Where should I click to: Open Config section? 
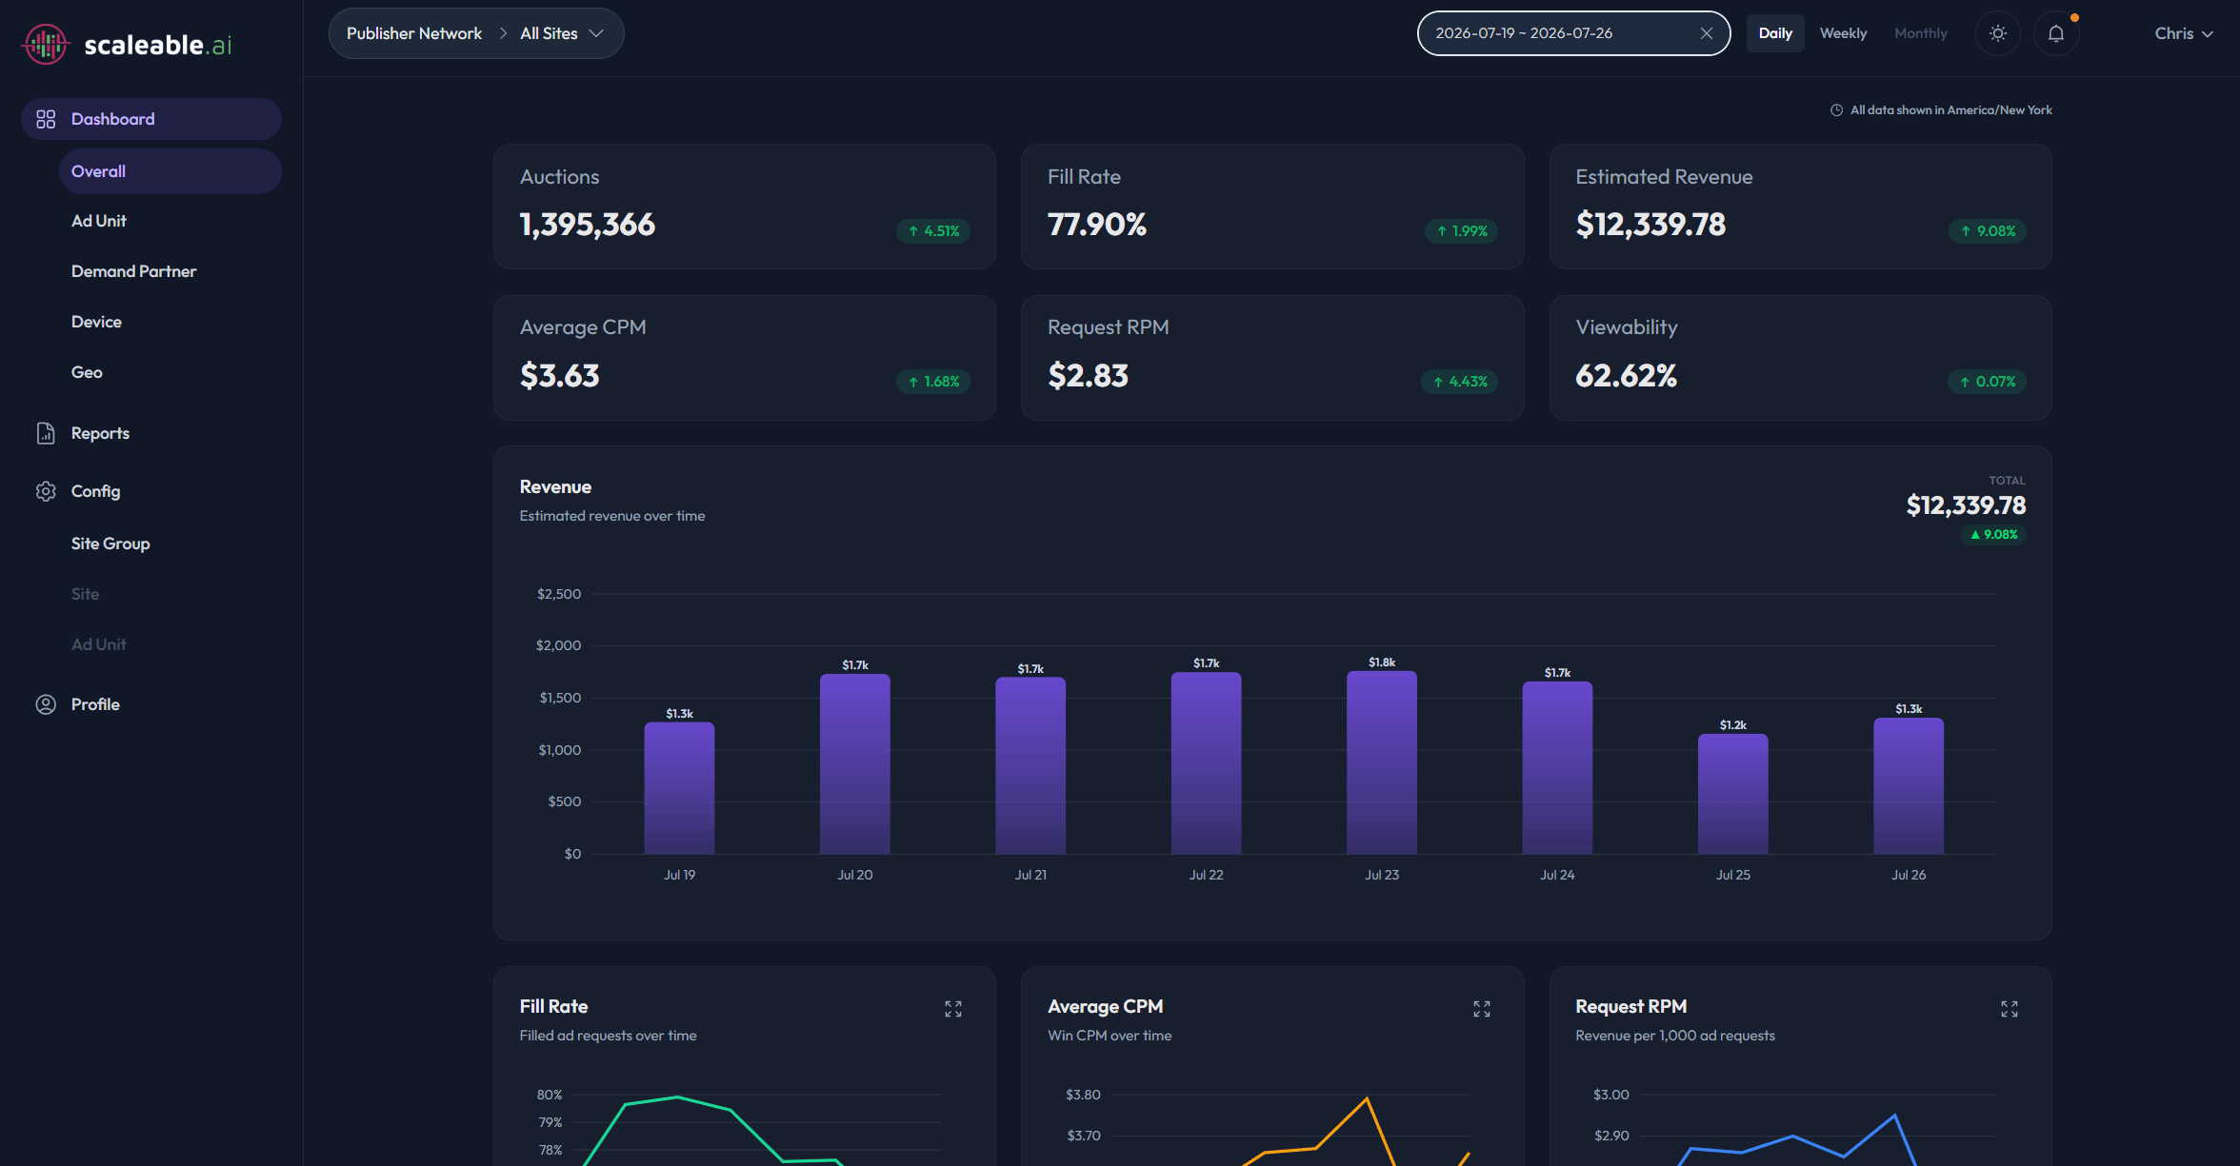click(x=95, y=491)
